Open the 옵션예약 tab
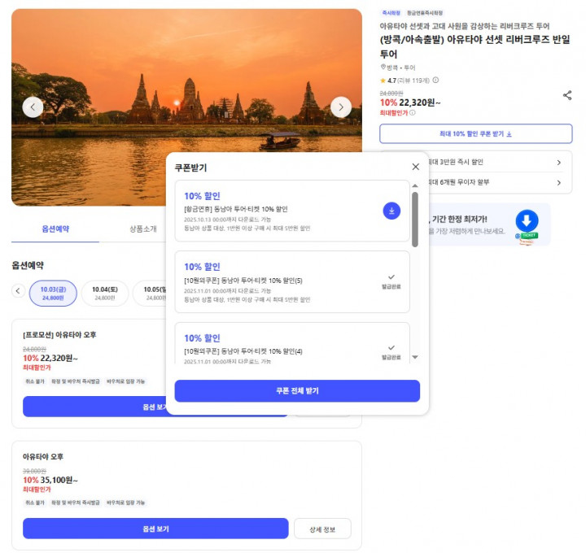 [x=55, y=229]
